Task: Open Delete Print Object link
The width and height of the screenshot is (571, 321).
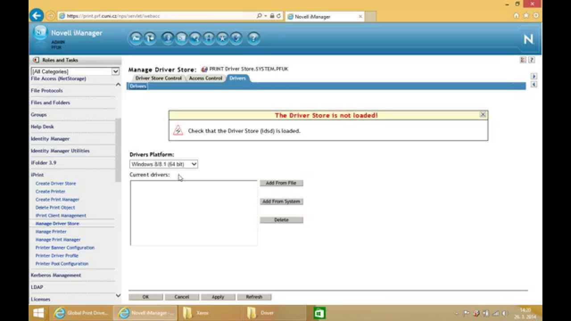Action: [x=55, y=207]
